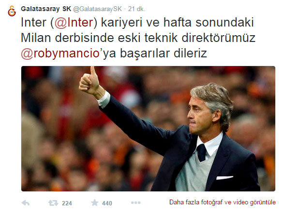
Task: Click the 'başarılar dileriz' tweet text
Action: pos(164,54)
